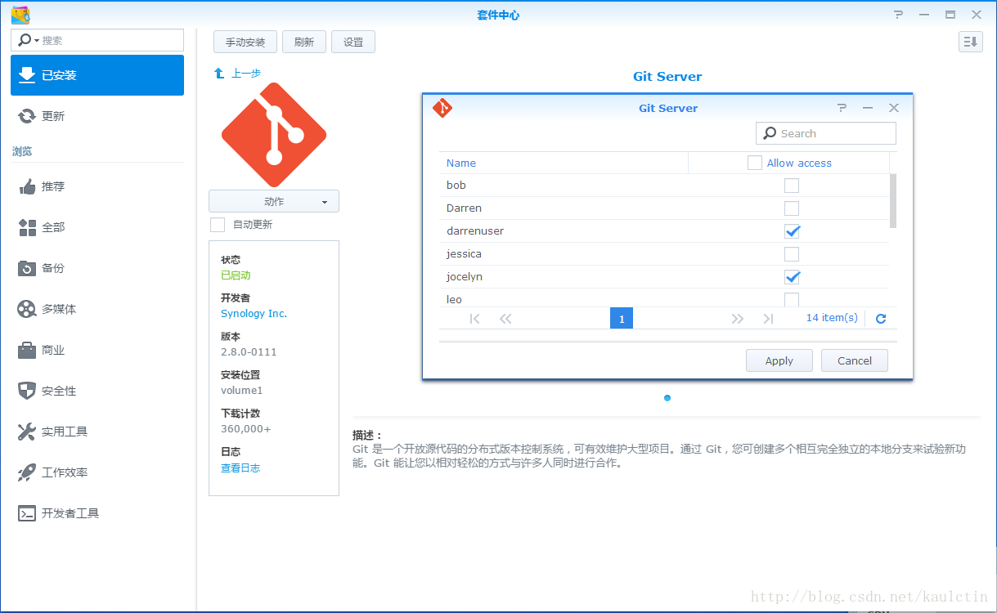Close the Git Server dialog
Screen dimensions: 997x613
(894, 108)
